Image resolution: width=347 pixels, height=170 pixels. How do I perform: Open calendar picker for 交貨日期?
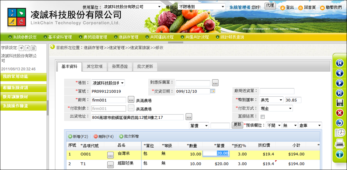click(213, 91)
